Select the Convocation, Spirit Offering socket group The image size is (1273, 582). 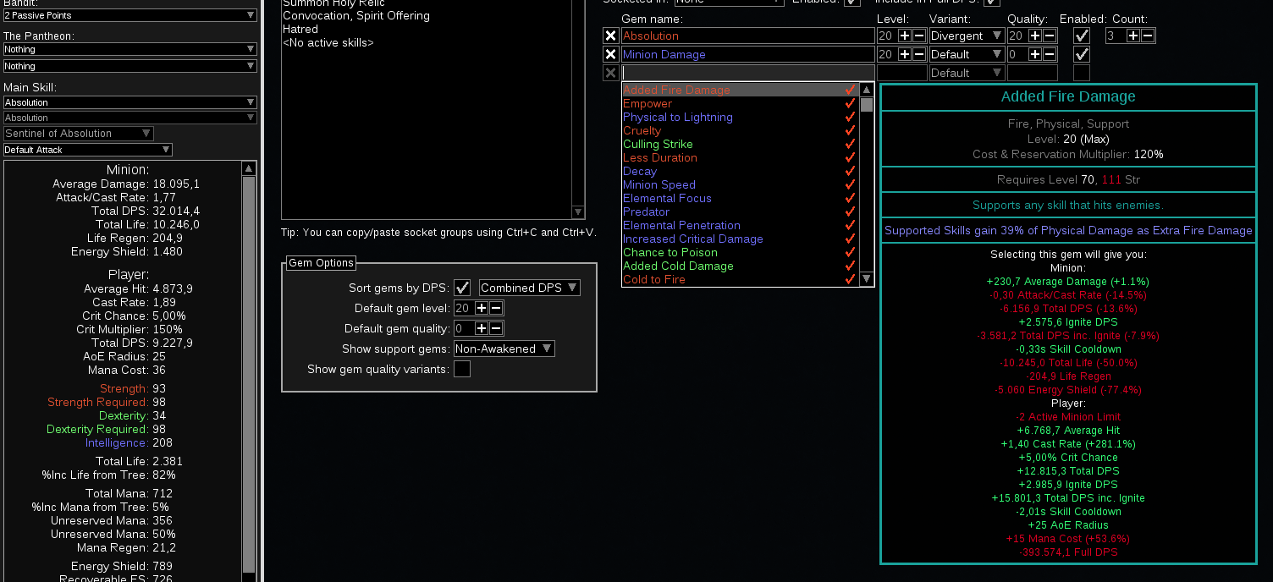pos(427,15)
